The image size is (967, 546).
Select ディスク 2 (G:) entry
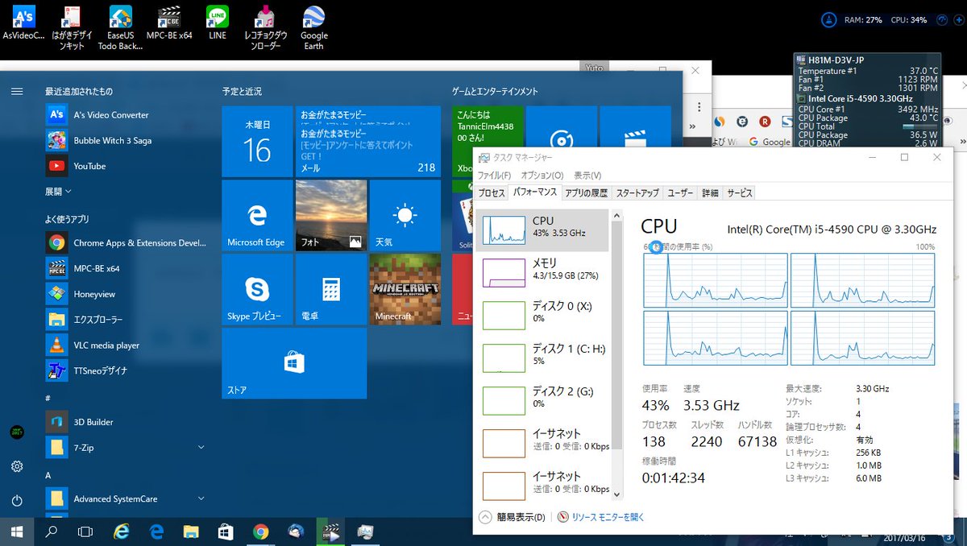coord(542,401)
